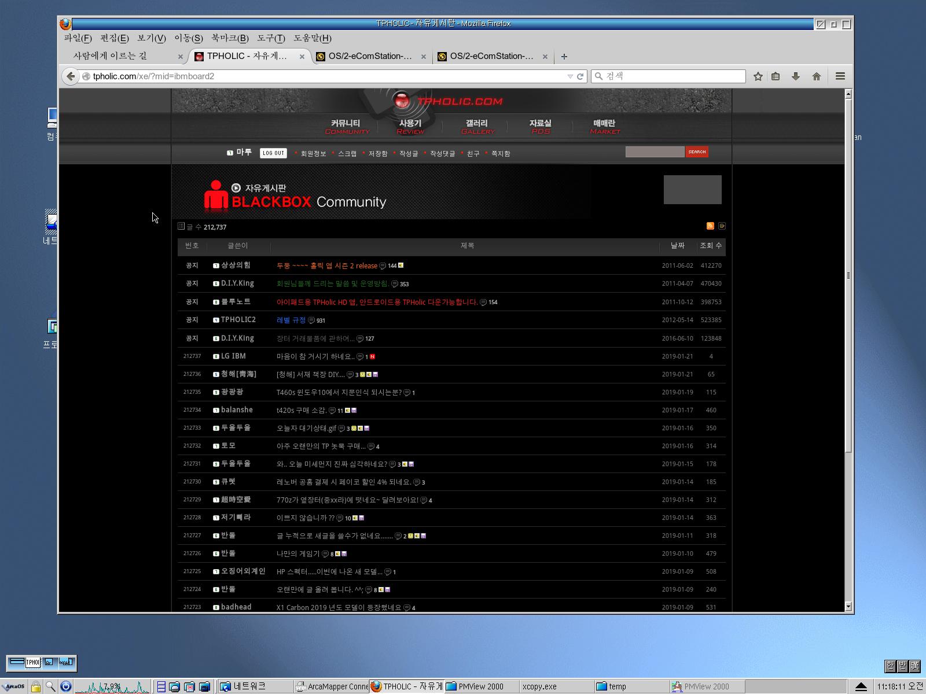Open the 파일(F) menu
Viewport: 926px width, 694px height.
click(78, 38)
